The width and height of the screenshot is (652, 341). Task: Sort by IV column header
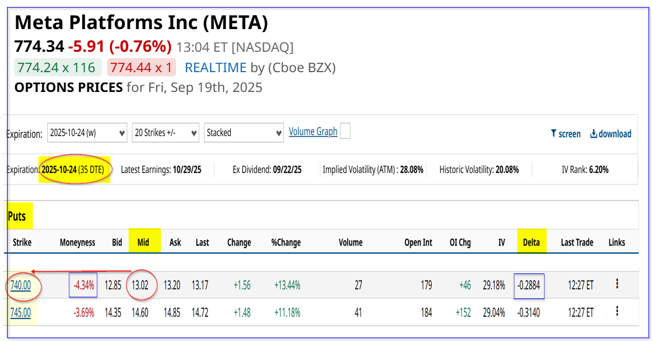[x=502, y=243]
